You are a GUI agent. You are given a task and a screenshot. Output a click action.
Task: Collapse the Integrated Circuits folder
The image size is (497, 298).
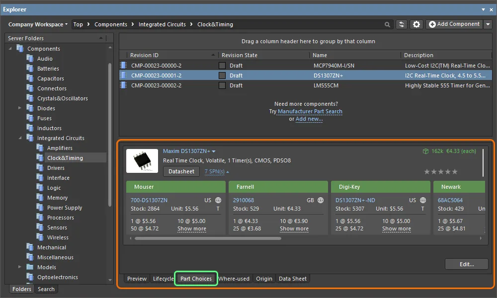pyautogui.click(x=20, y=138)
